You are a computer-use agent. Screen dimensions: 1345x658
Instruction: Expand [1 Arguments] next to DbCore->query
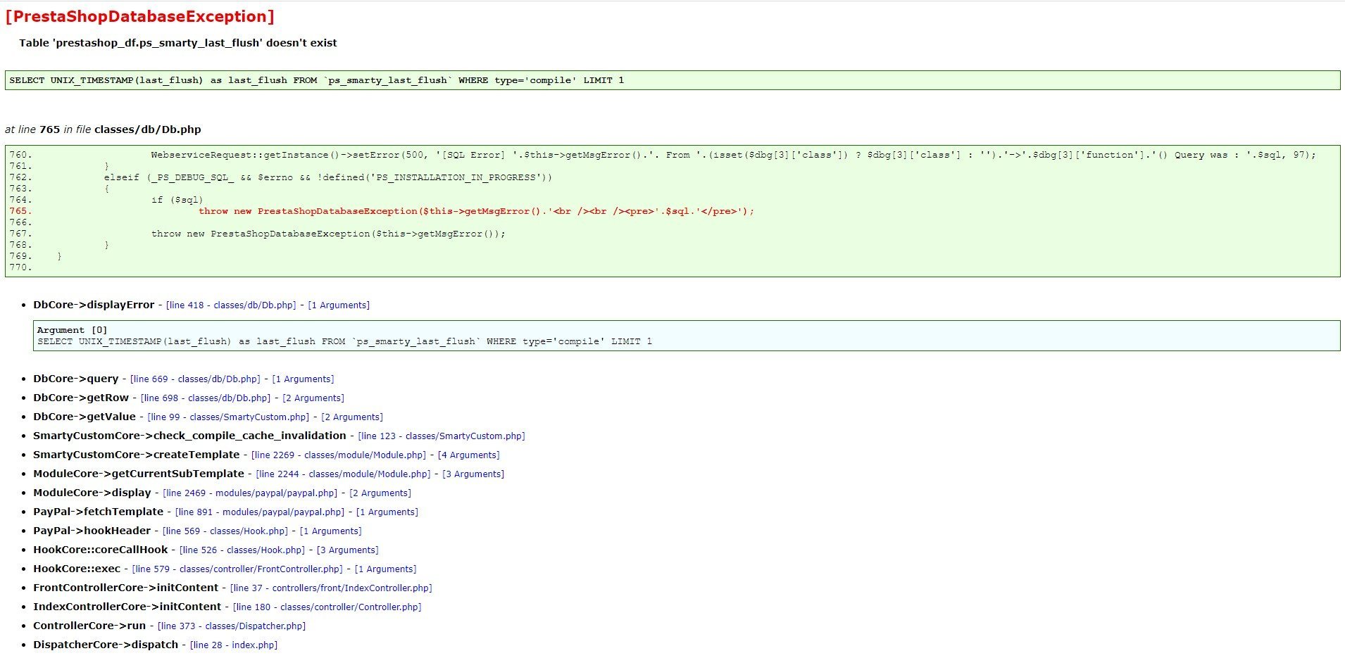(x=303, y=379)
